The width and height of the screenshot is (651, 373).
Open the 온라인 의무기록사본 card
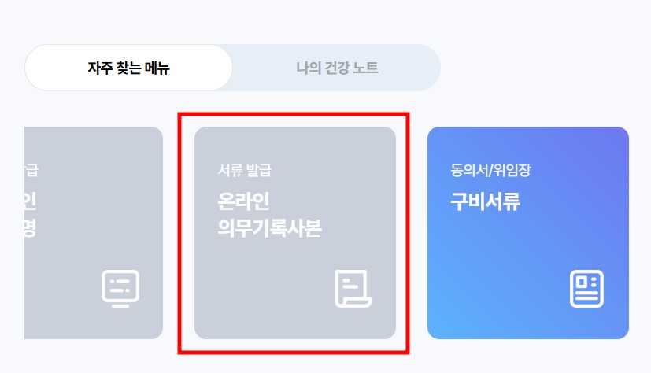tap(294, 233)
